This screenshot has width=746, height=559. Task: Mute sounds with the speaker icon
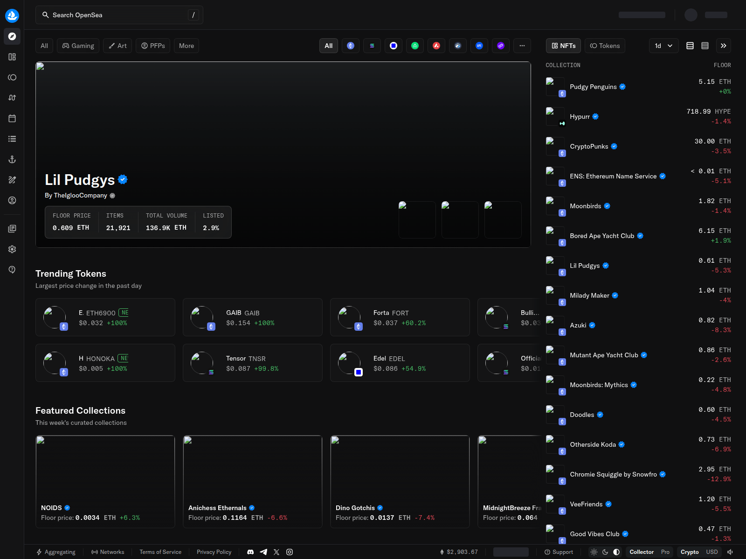(731, 552)
